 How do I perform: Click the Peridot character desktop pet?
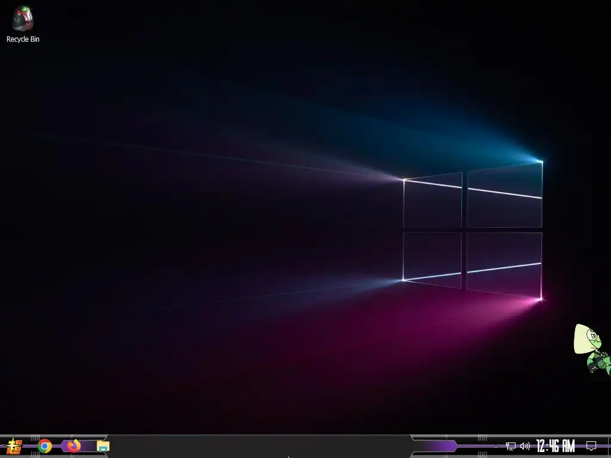point(593,349)
